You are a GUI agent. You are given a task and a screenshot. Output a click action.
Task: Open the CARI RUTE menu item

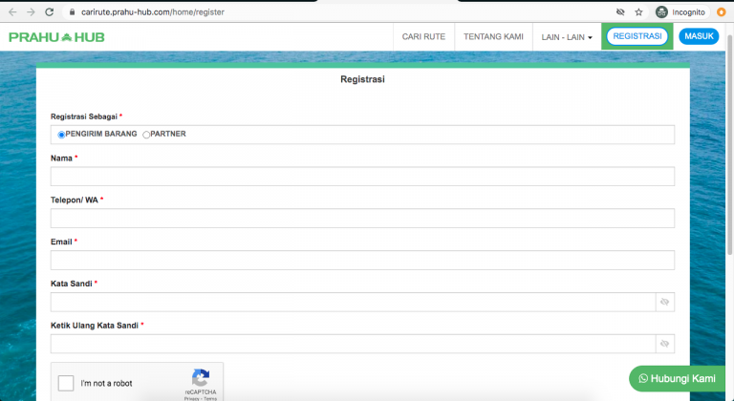point(423,37)
